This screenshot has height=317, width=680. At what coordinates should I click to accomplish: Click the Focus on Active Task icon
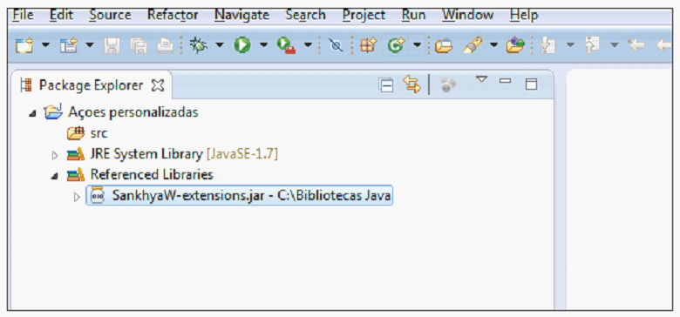[x=448, y=85]
